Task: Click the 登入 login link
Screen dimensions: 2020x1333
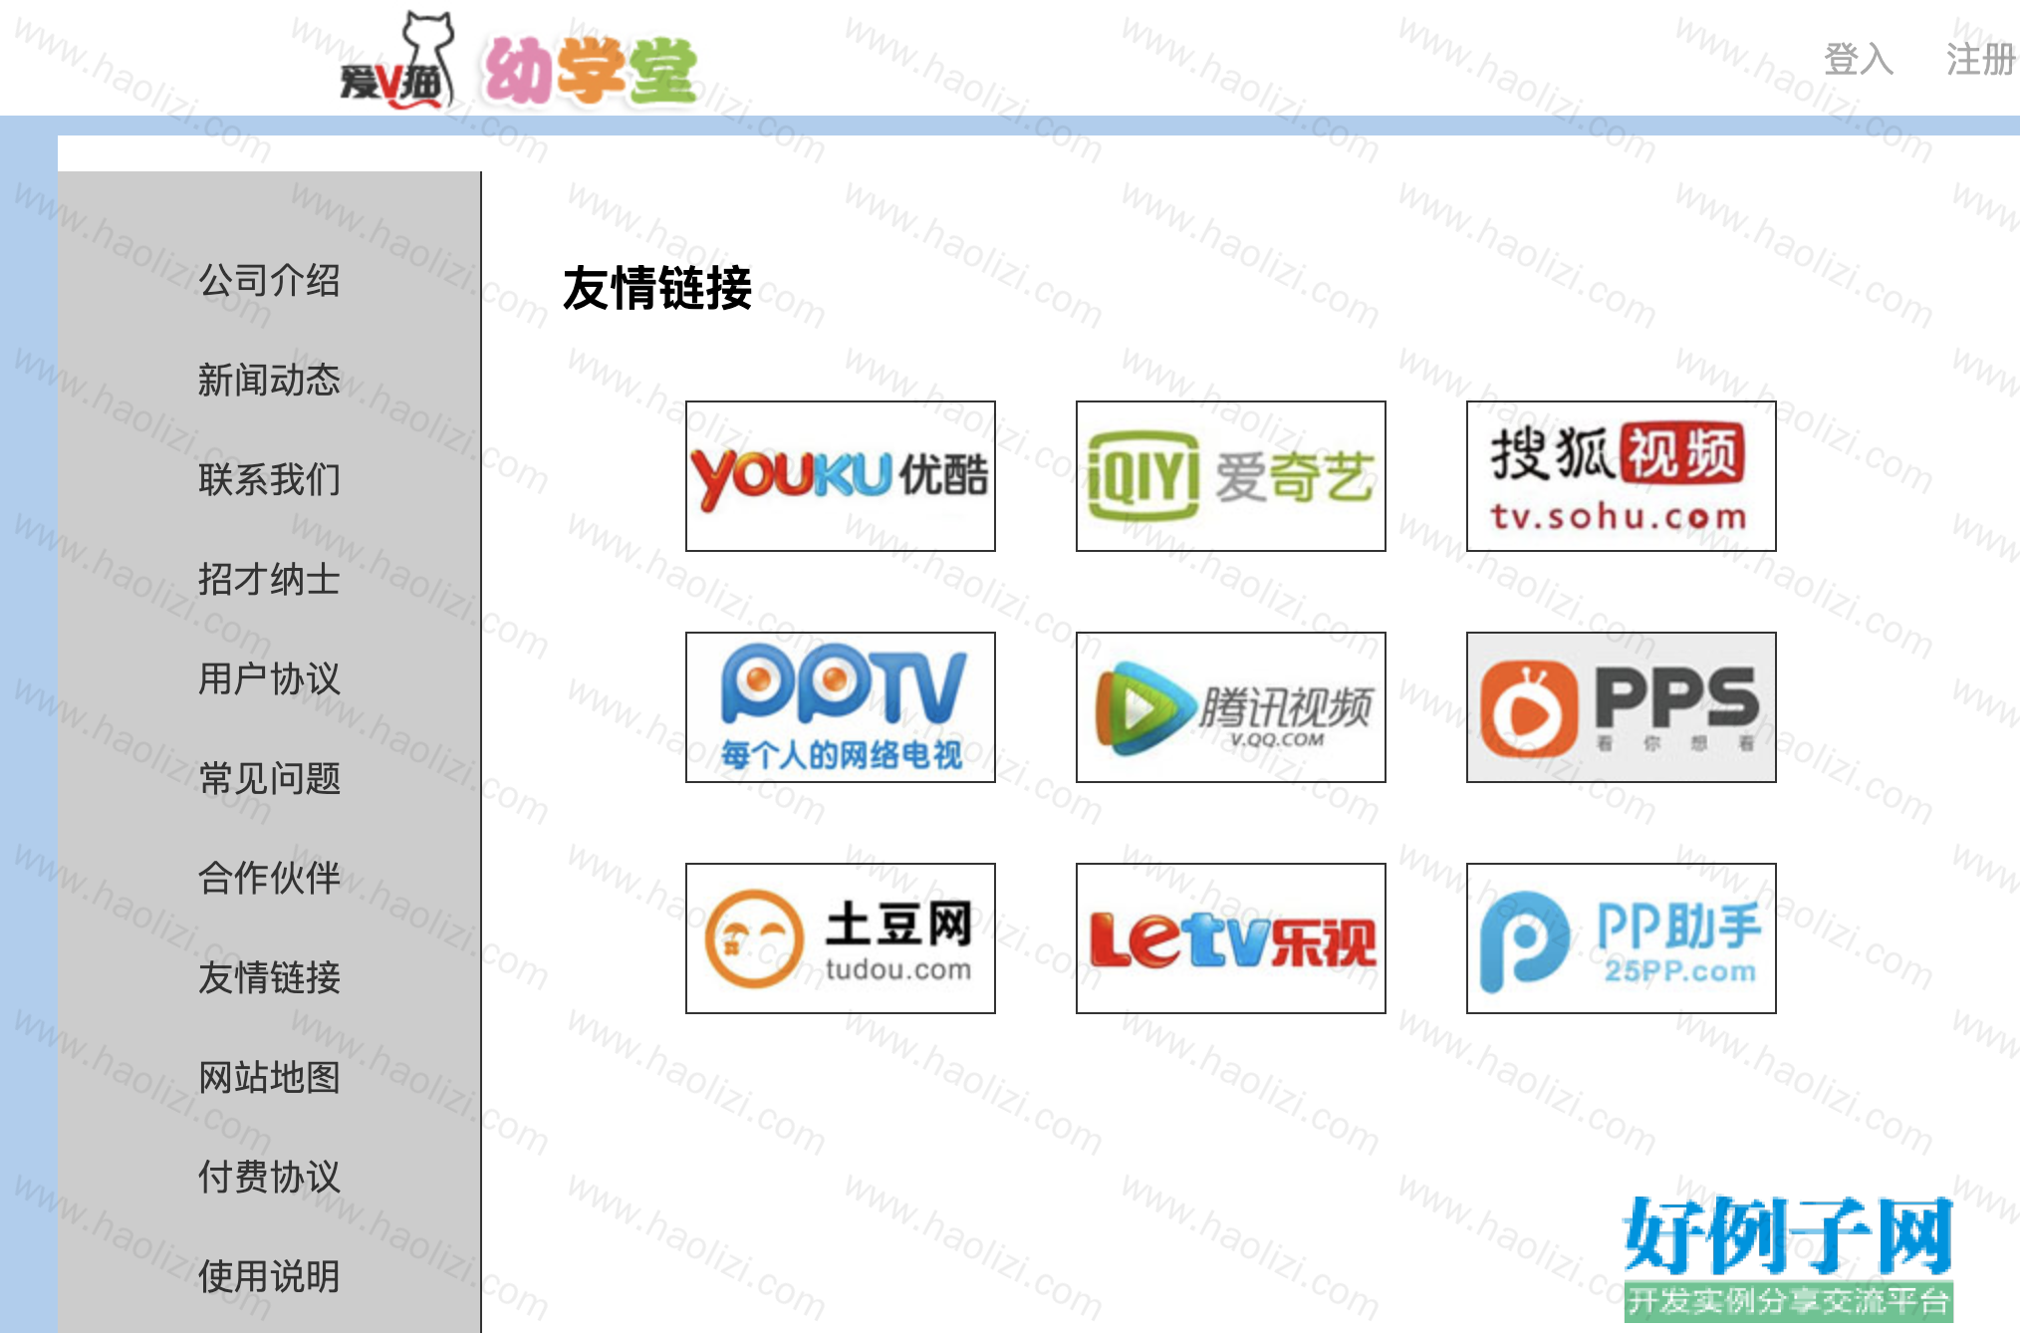Action: (x=1859, y=59)
